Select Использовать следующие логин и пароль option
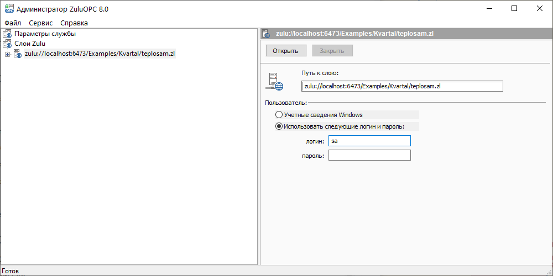The height and width of the screenshot is (276, 553). [x=279, y=126]
